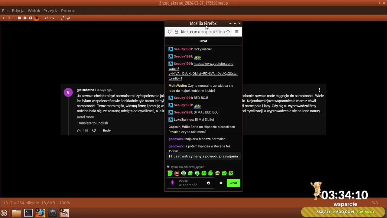Switch to OBS Studio in taskbar
This screenshot has width=387, height=218.
point(53,213)
